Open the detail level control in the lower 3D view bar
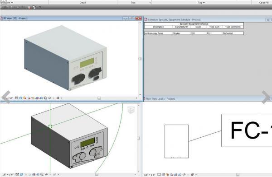The width and height of the screenshot is (272, 177). tap(17, 174)
